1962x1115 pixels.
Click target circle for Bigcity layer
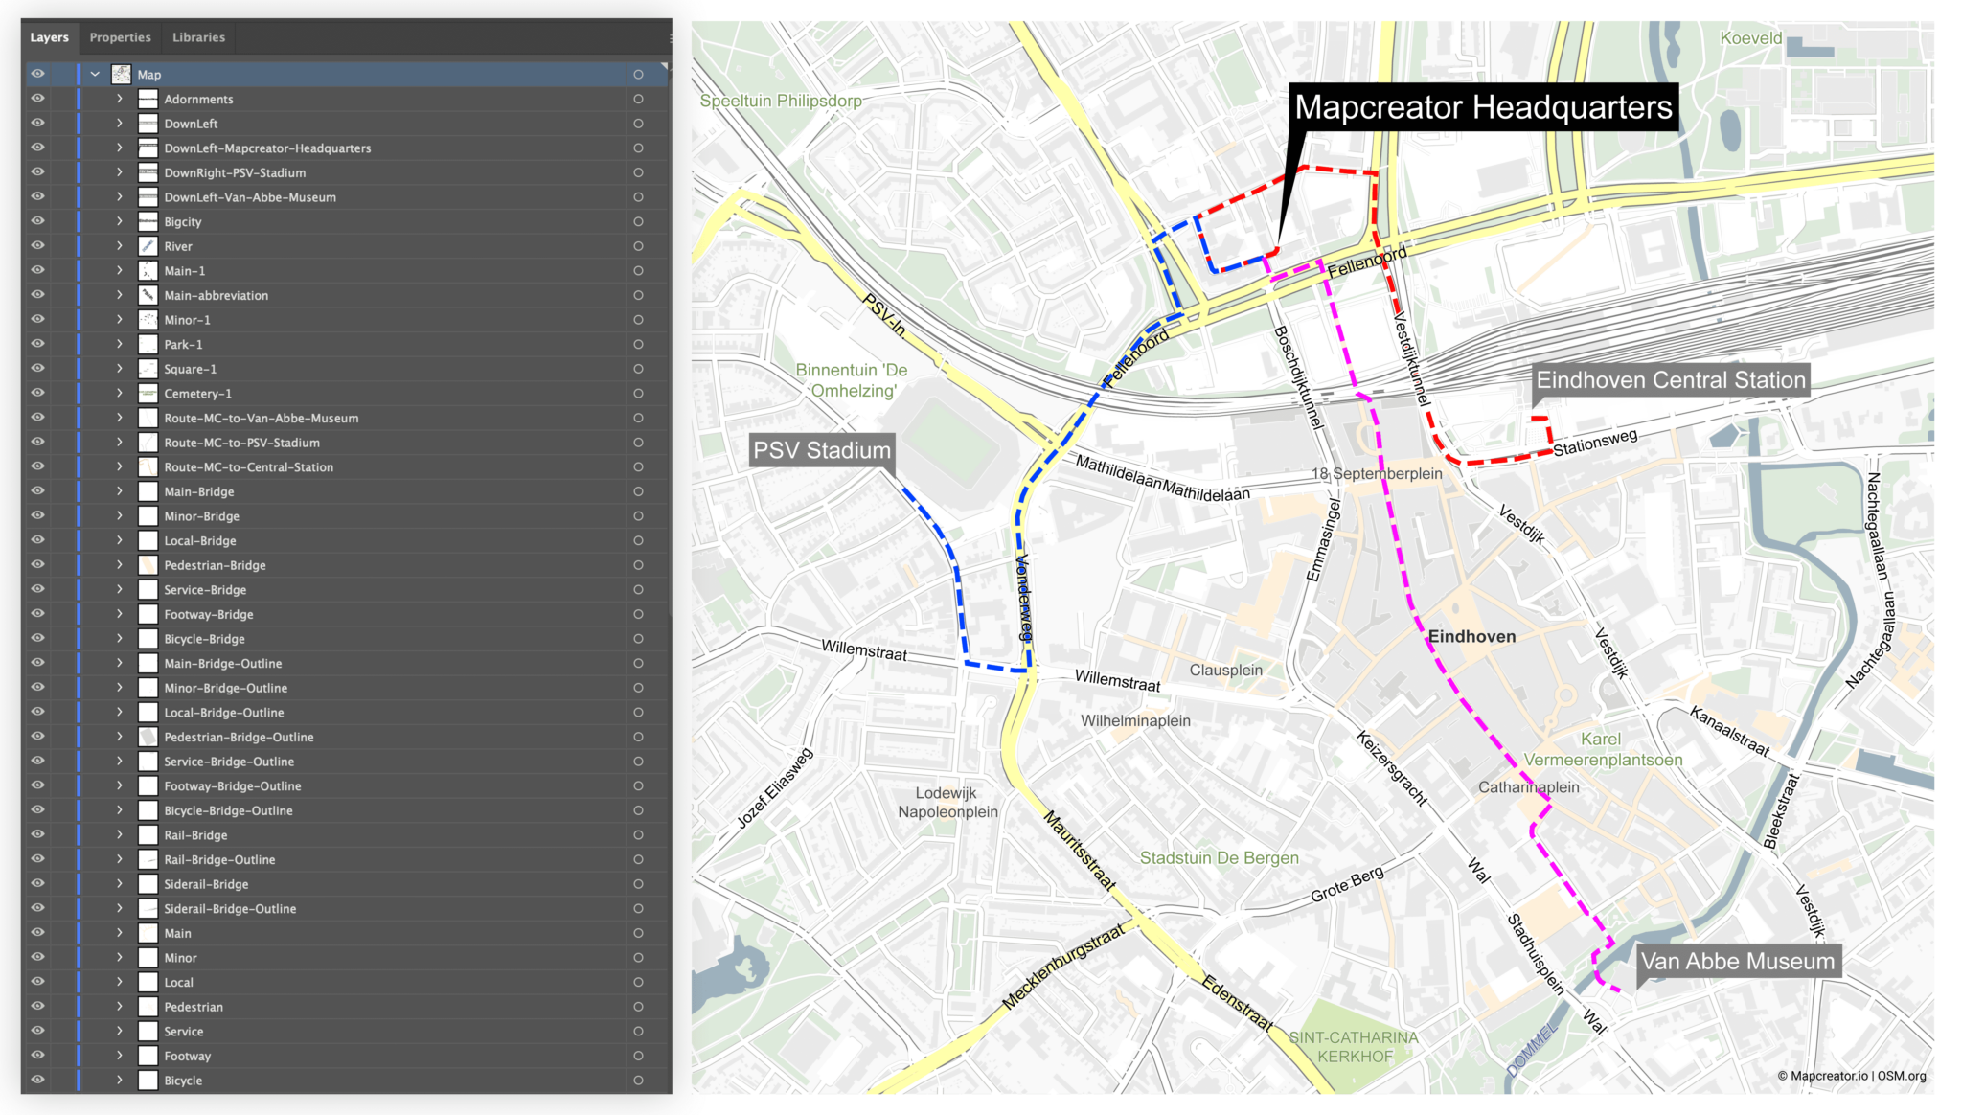638,221
